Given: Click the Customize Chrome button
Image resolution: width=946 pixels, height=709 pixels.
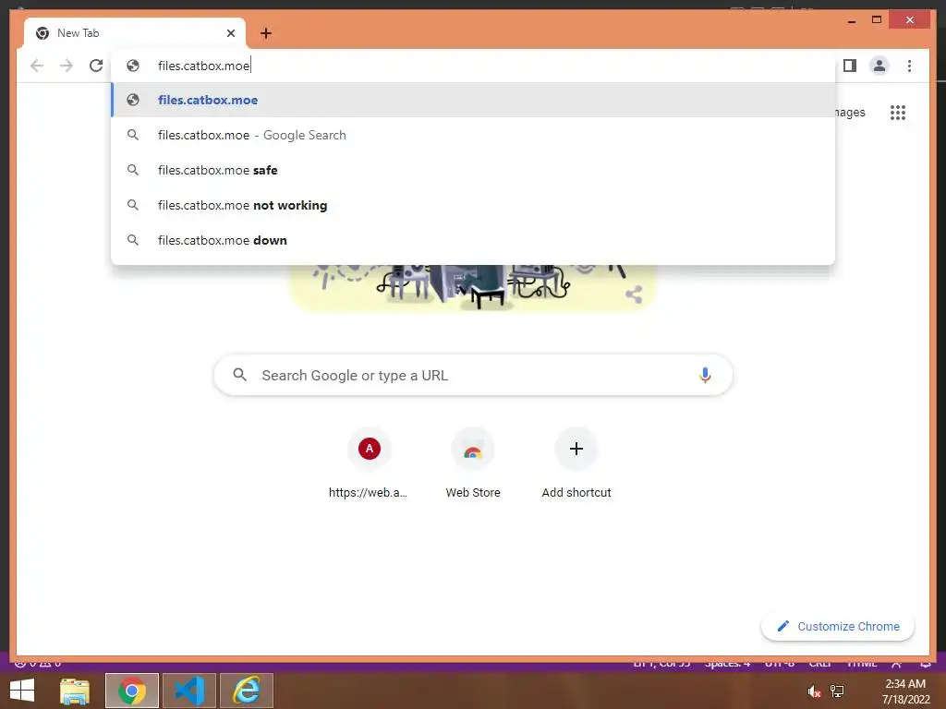Looking at the screenshot, I should pos(838,627).
